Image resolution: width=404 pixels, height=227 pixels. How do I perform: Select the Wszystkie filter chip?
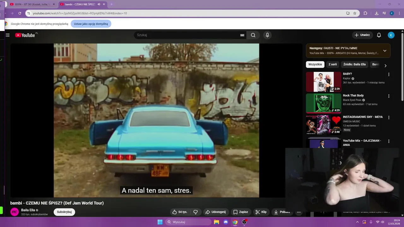pyautogui.click(x=315, y=64)
